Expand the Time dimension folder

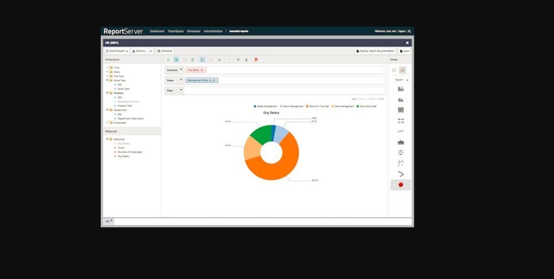point(107,67)
